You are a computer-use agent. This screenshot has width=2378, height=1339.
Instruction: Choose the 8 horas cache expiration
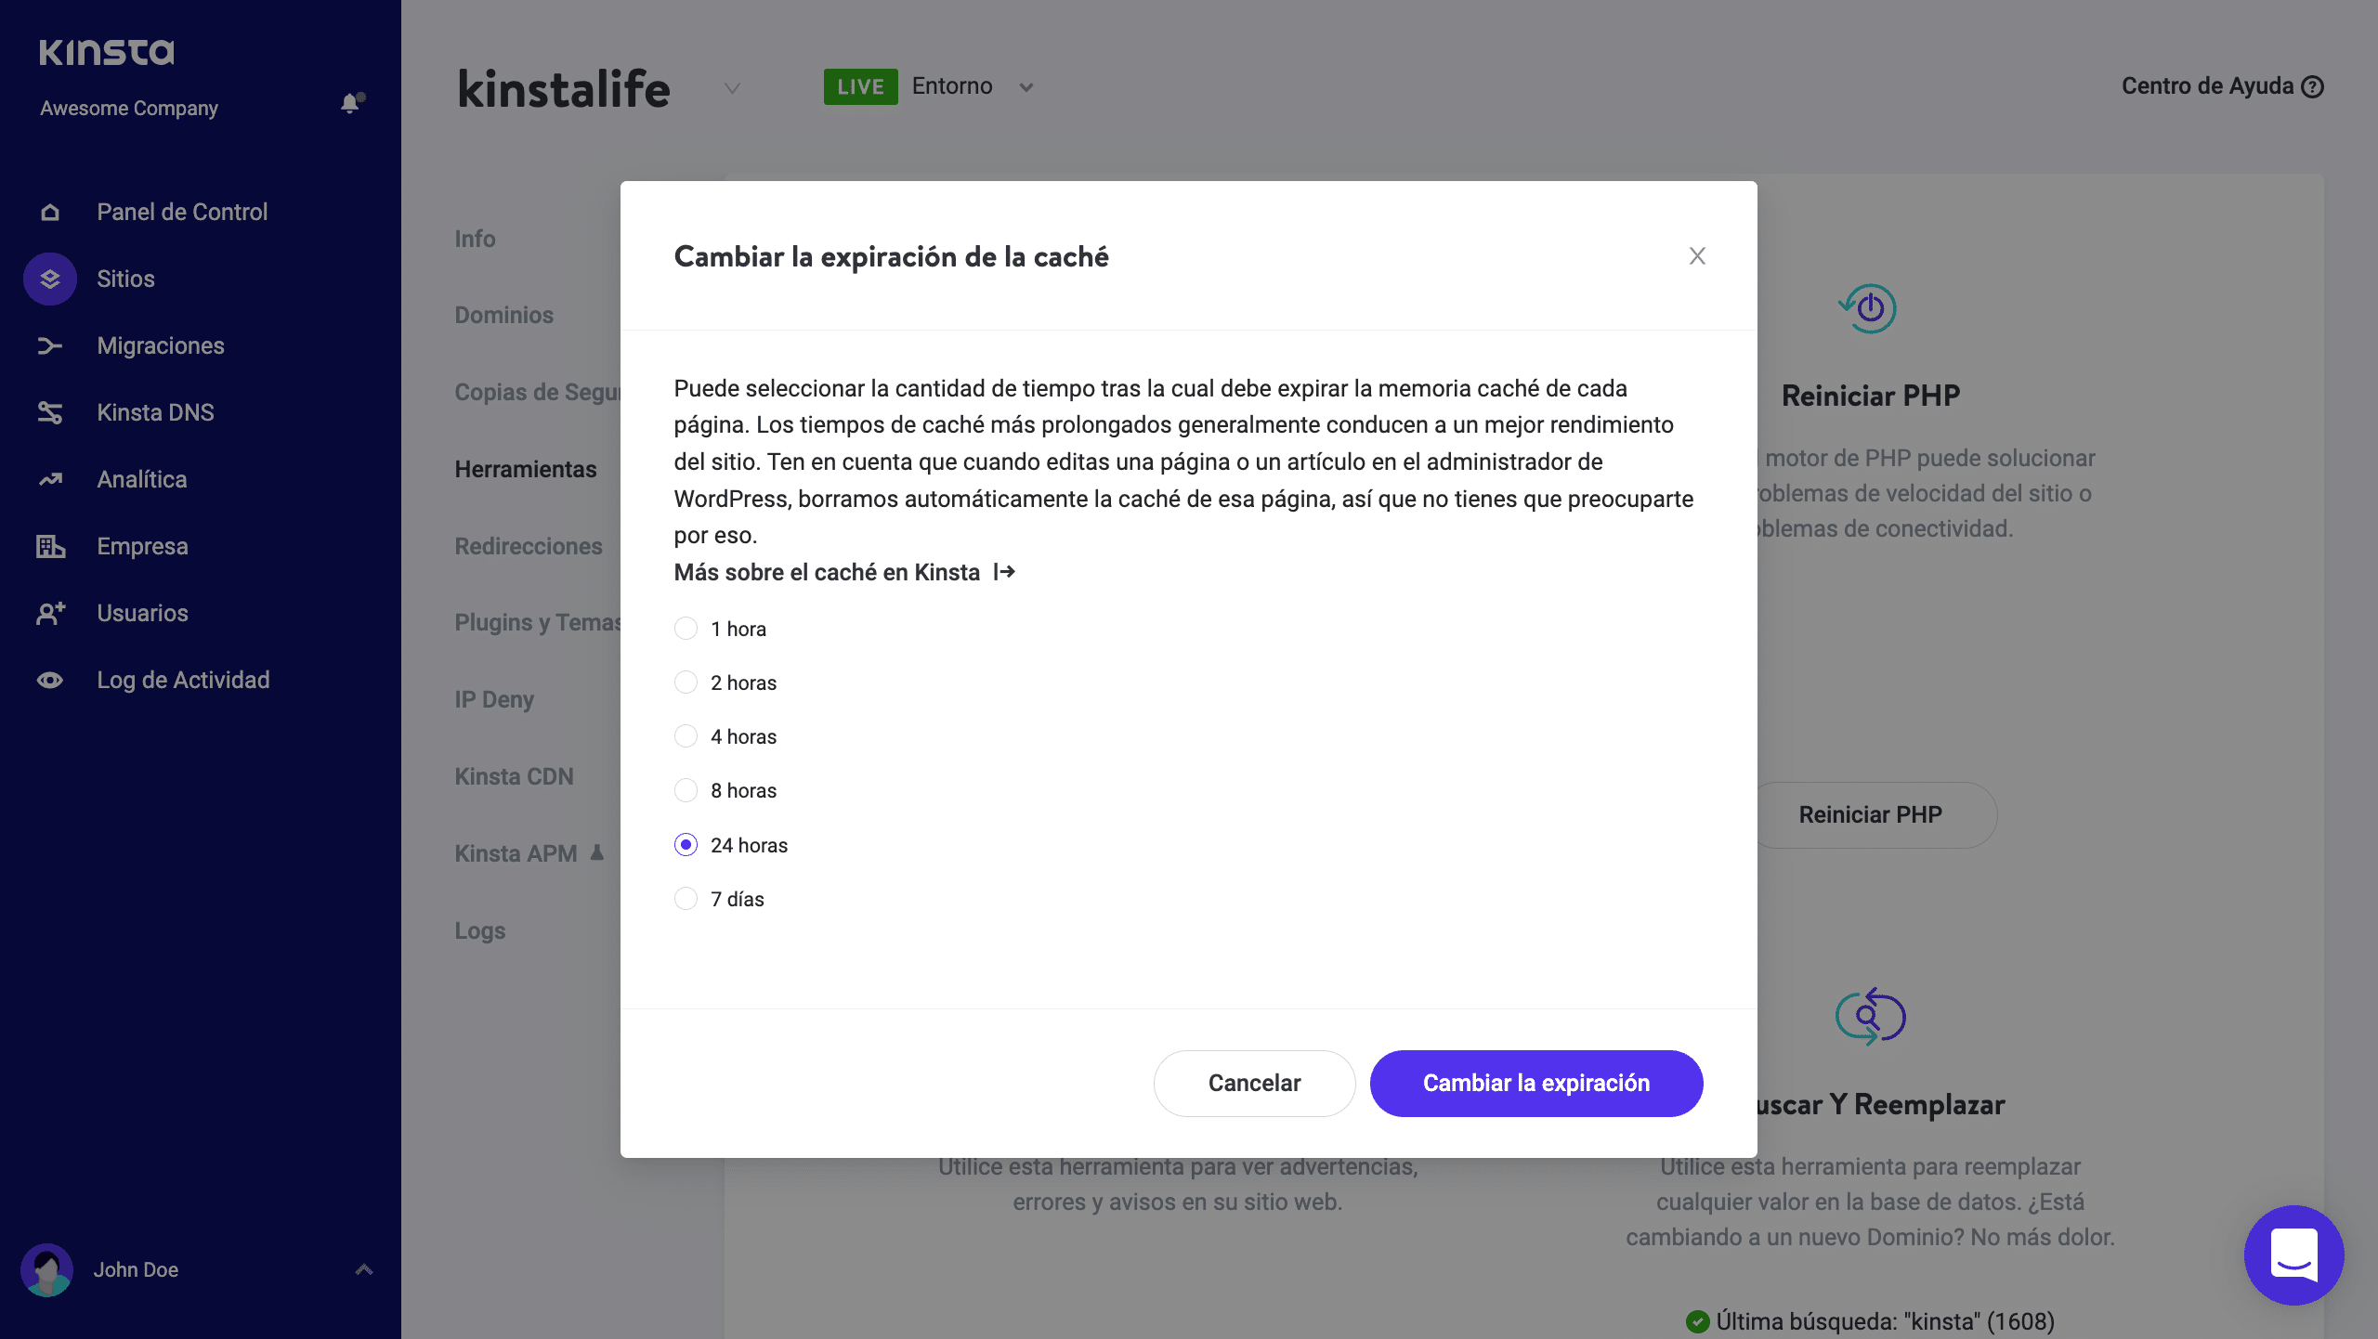click(686, 790)
